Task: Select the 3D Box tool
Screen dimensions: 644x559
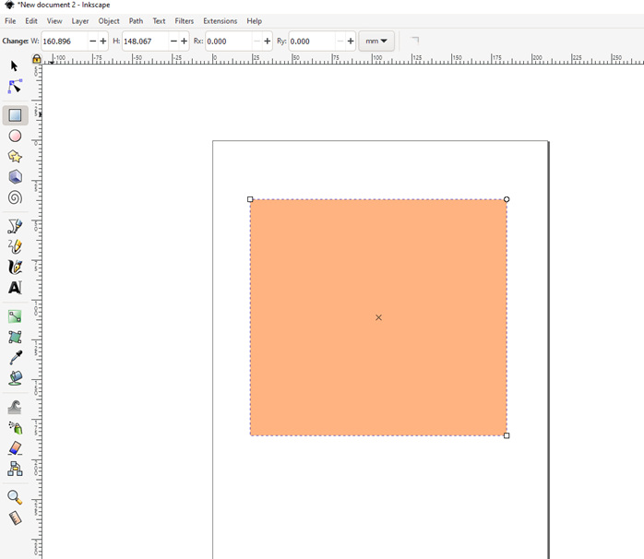Action: 15,177
